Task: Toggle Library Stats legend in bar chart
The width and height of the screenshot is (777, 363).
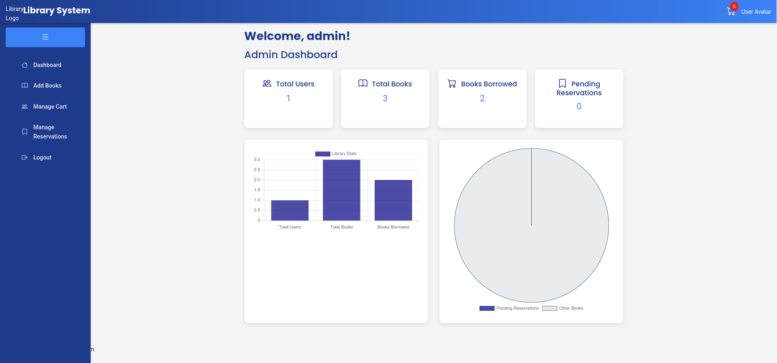Action: (x=336, y=154)
